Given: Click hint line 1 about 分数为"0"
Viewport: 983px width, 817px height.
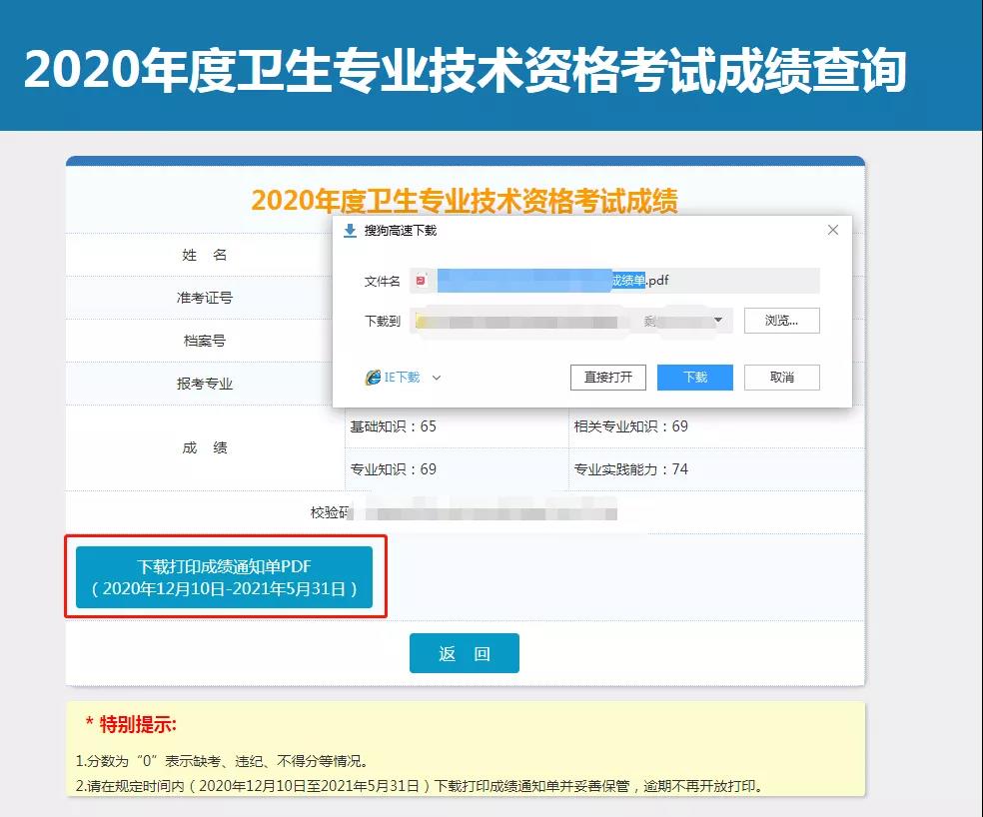Looking at the screenshot, I should 223,761.
